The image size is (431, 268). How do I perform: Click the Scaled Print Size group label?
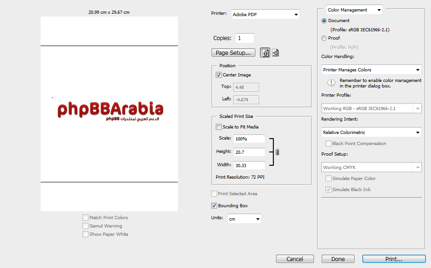(236, 117)
